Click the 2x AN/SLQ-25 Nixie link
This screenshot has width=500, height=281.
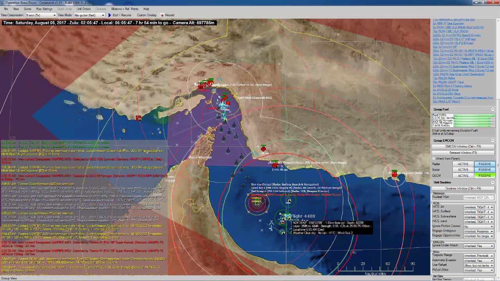coord(446,90)
